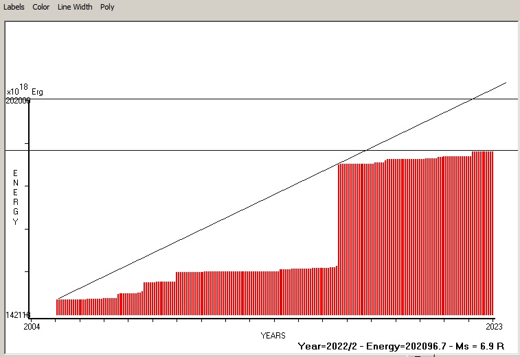Select the YEARS axis title
Image resolution: width=520 pixels, height=357 pixels.
pos(273,336)
